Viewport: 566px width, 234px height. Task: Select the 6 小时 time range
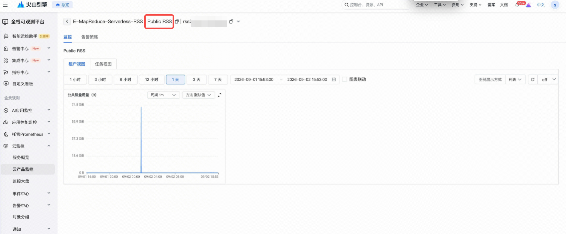point(125,79)
